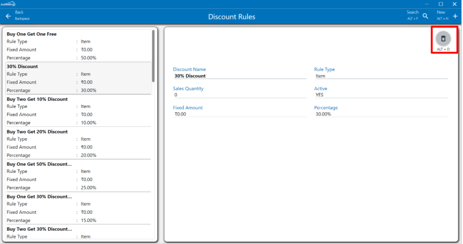This screenshot has height=244, width=463.
Task: Click the JustBilling logo
Action: coord(8,3)
